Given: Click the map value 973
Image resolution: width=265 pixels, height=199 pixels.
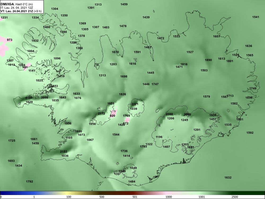Looking at the screenshot, I should tap(10, 40).
